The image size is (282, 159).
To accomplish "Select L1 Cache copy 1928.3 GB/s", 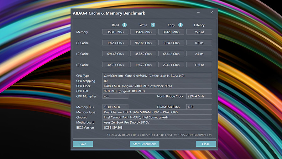I will [x=171, y=43].
